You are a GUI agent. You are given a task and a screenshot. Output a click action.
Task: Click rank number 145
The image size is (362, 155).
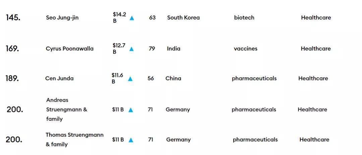(13, 18)
